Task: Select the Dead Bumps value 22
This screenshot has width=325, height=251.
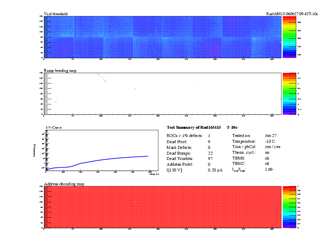Action: [x=210, y=153]
